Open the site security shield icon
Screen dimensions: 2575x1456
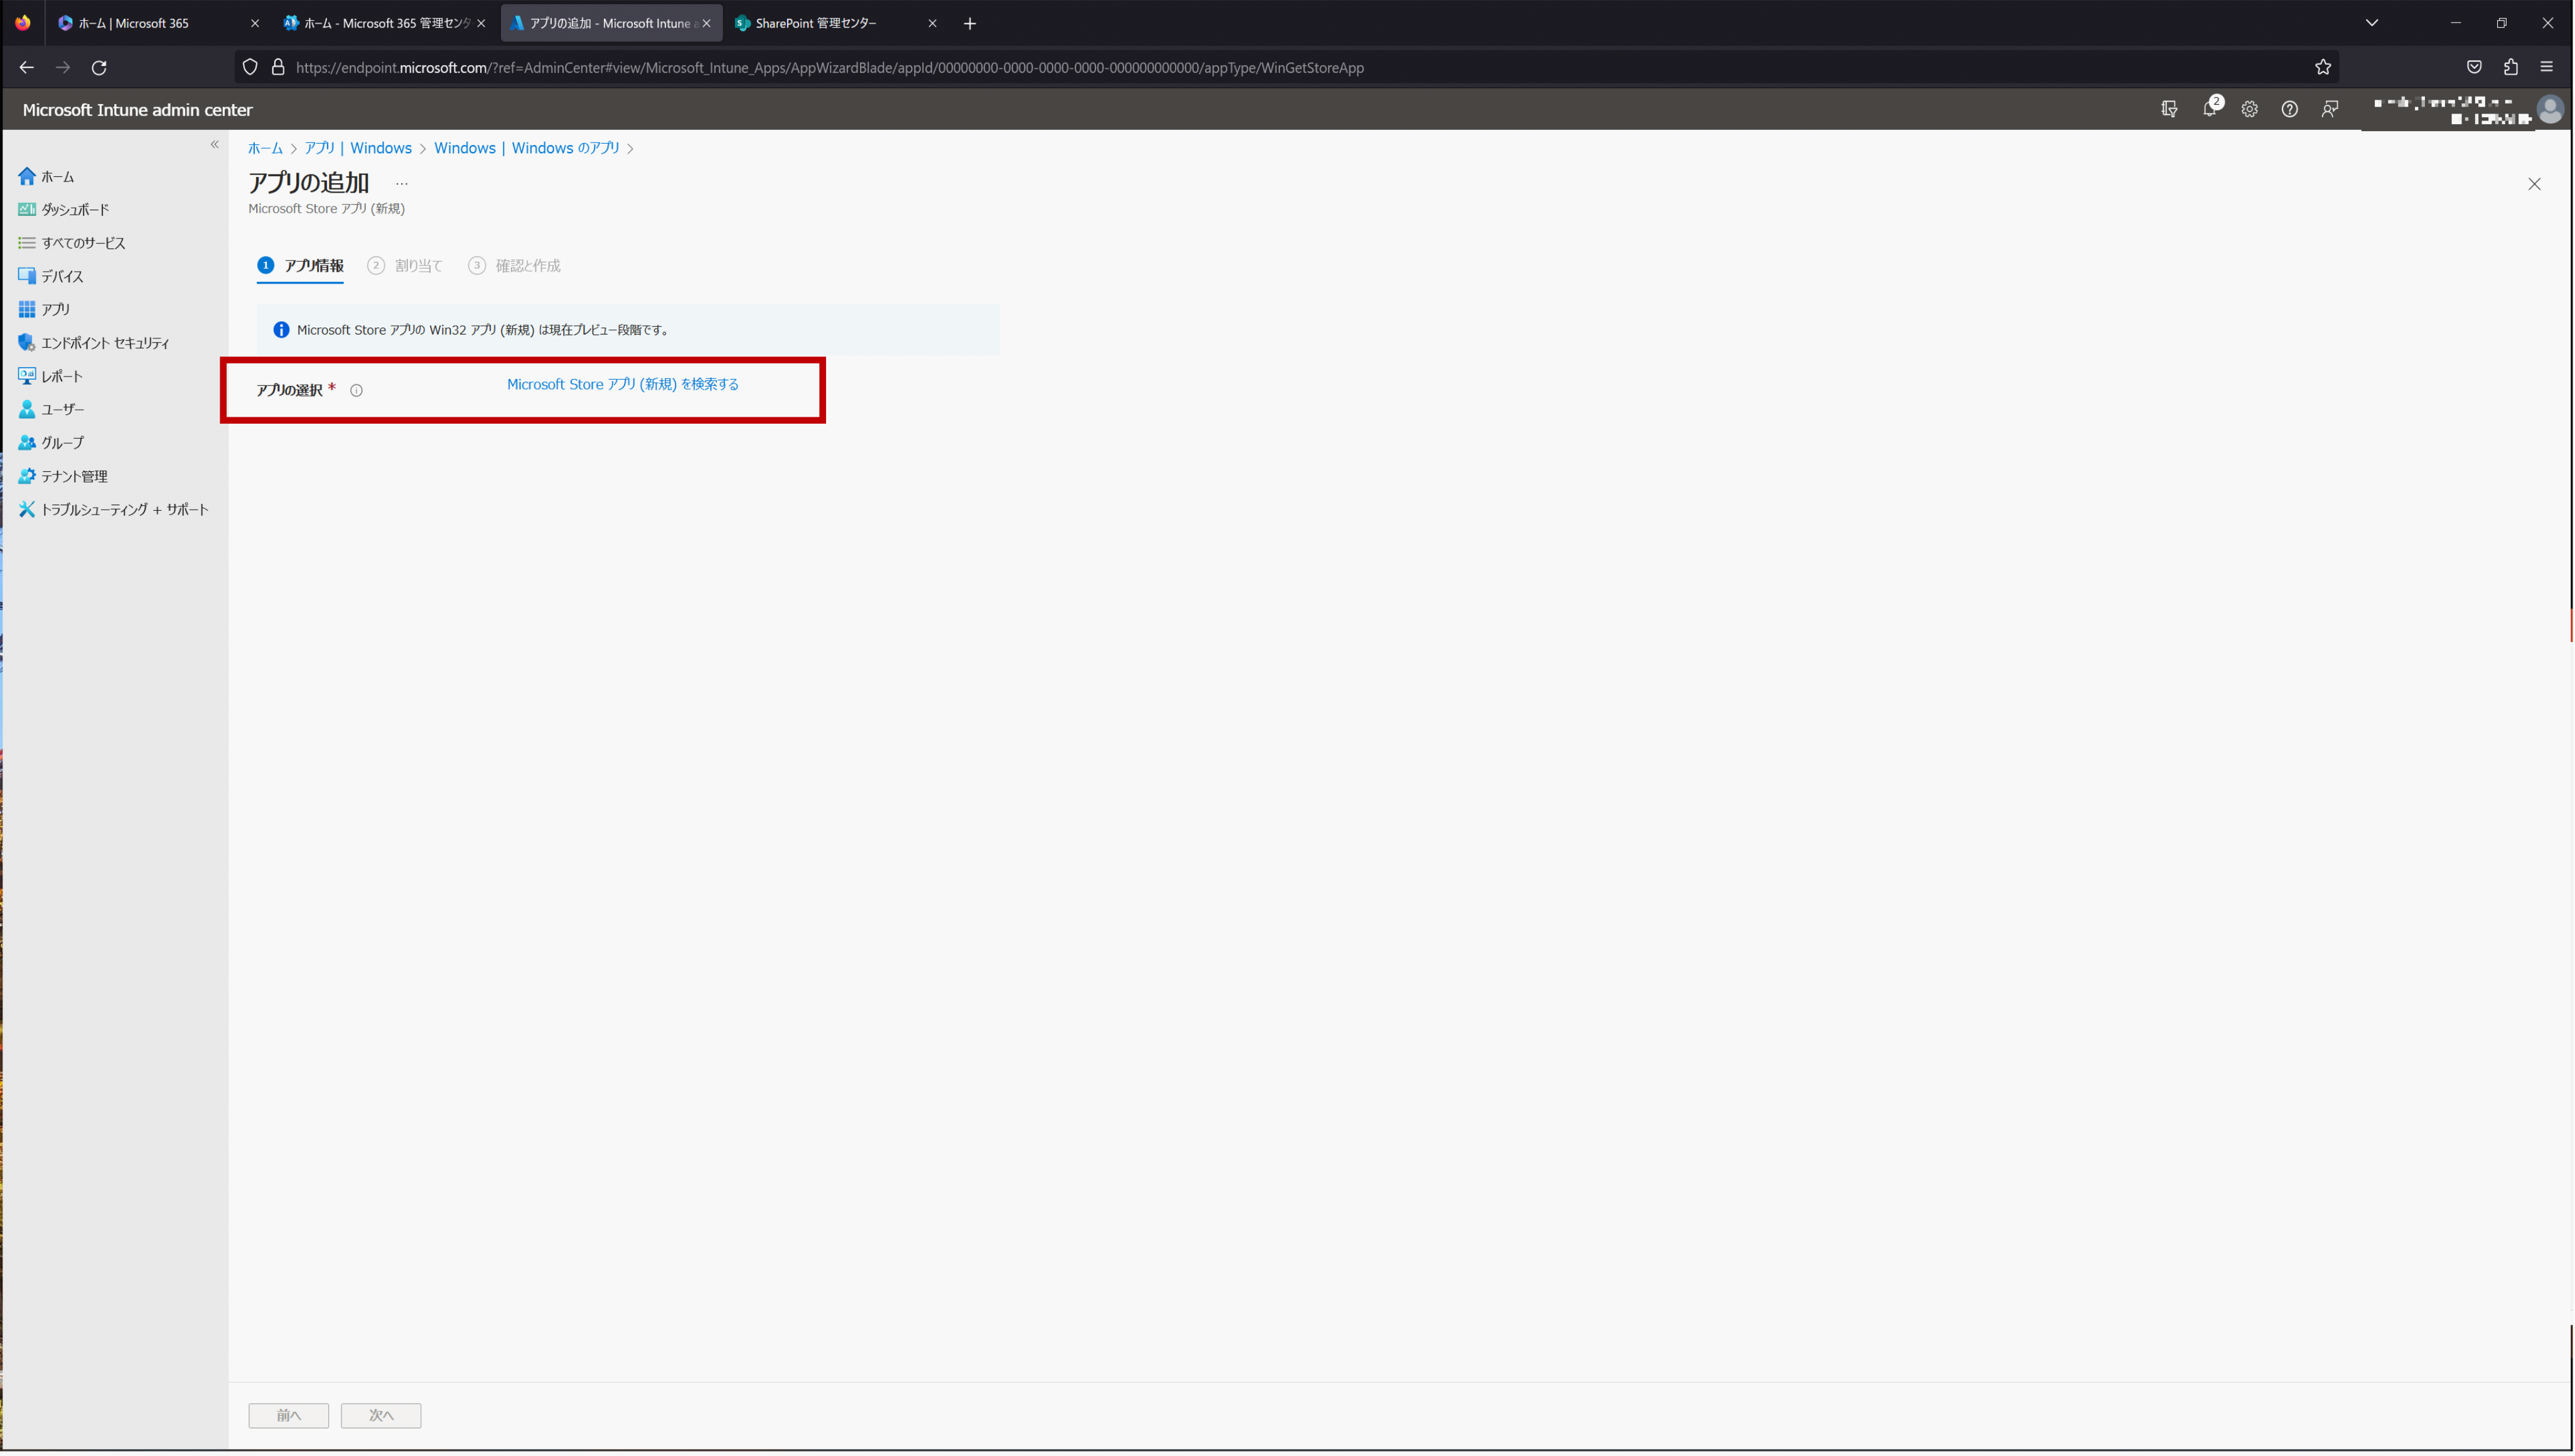point(250,67)
